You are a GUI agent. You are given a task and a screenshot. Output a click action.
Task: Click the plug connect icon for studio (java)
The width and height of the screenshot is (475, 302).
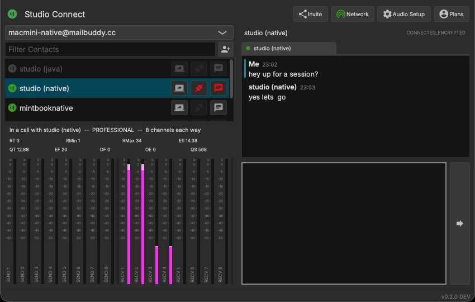(199, 69)
